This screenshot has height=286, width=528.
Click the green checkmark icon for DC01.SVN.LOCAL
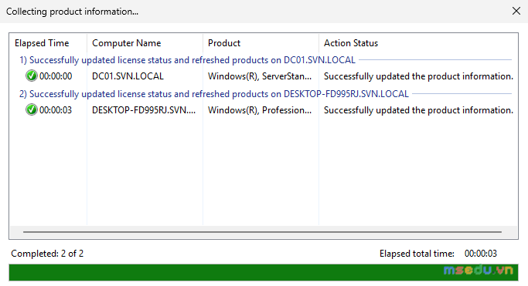pos(32,76)
